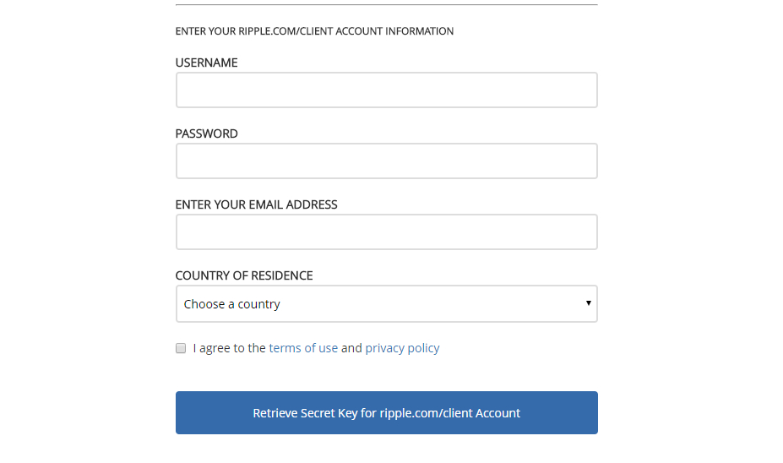Select the 'Choose a country' placeholder text
Image resolution: width=783 pixels, height=463 pixels.
pyautogui.click(x=232, y=304)
